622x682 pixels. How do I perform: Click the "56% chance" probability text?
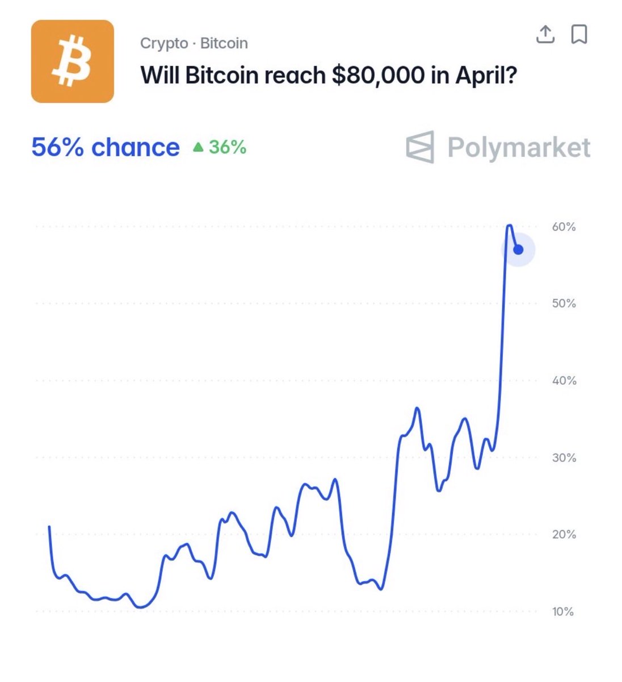coord(106,147)
